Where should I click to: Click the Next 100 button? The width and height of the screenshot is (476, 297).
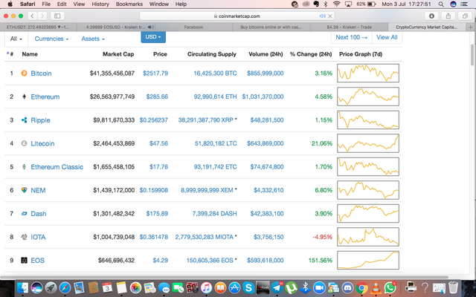[352, 37]
